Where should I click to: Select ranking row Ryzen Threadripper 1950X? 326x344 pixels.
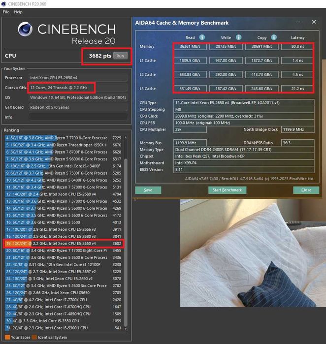click(63, 145)
